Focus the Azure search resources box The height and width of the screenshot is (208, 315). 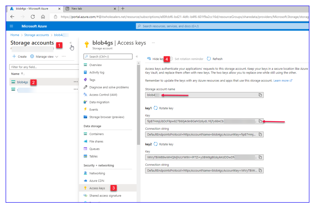click(x=222, y=26)
